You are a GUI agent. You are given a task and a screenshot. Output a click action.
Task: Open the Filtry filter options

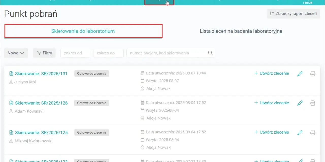44,53
